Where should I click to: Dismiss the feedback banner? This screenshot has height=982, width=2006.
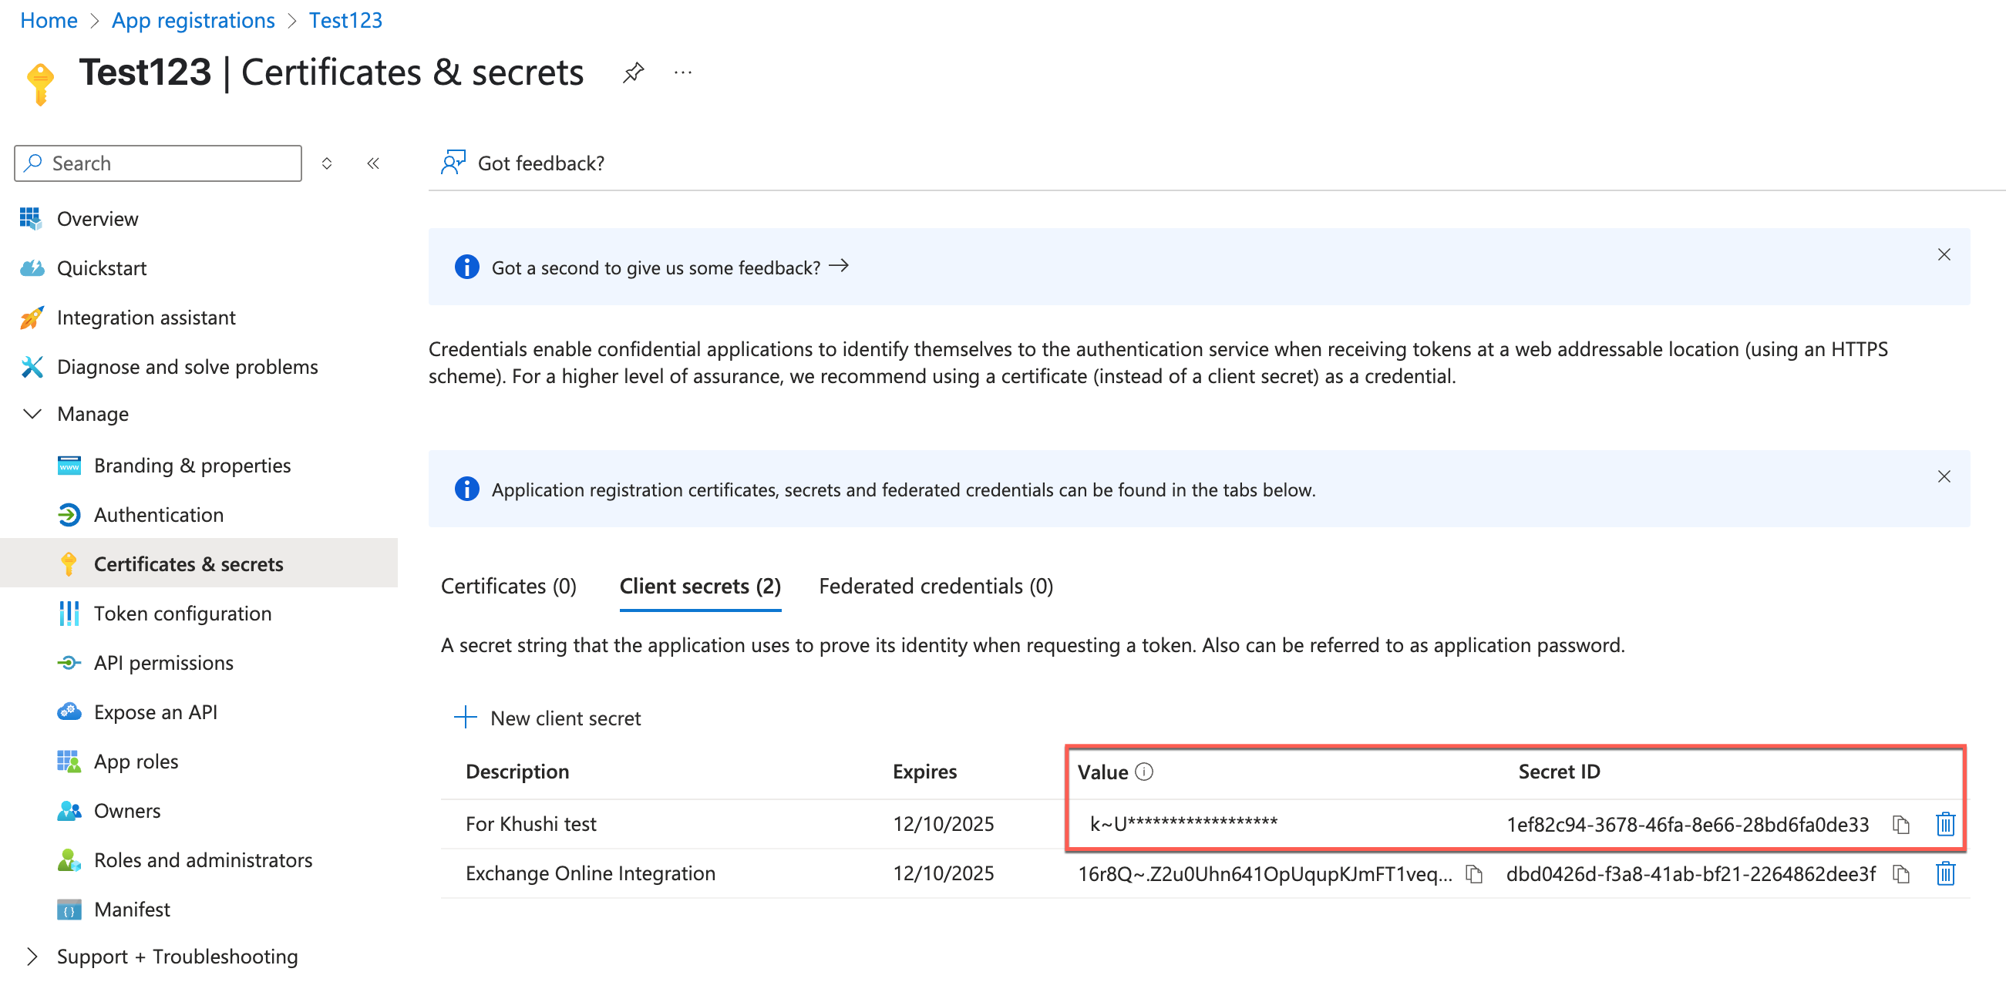pos(1944,254)
